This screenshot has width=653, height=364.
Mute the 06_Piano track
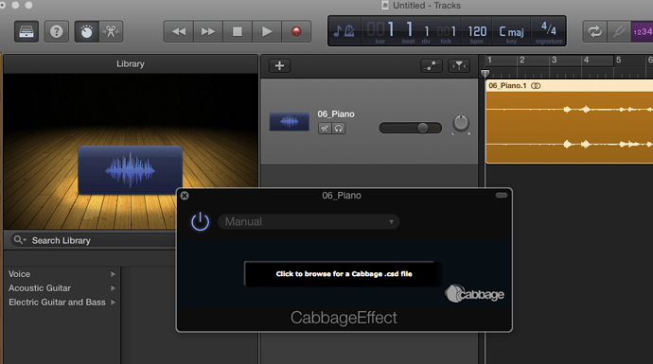[x=325, y=129]
